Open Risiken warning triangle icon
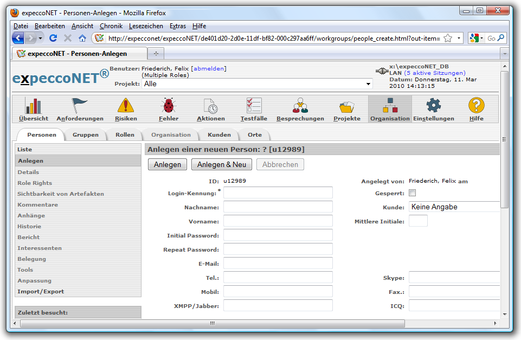The height and width of the screenshot is (340, 521). point(126,106)
